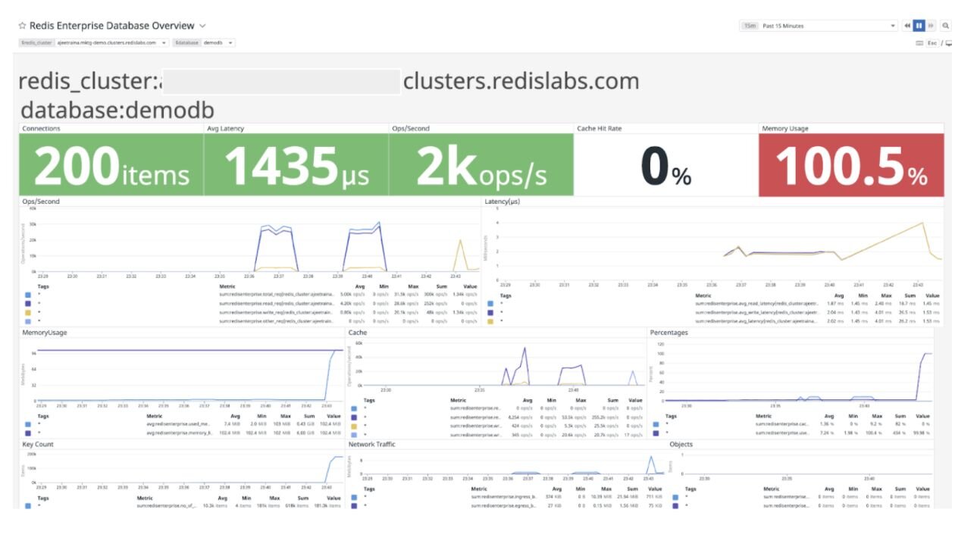
Task: Star the Redis Enterprise Database Overview dashboard
Action: pos(23,26)
